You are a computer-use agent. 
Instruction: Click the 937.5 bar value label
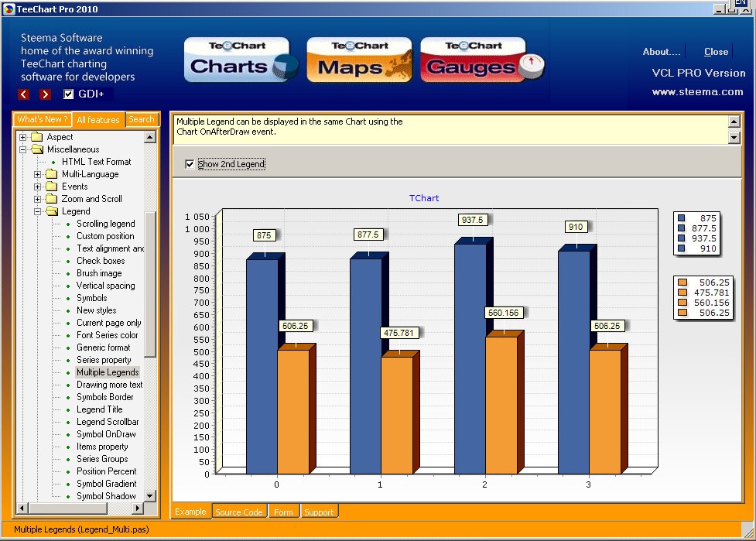[472, 220]
